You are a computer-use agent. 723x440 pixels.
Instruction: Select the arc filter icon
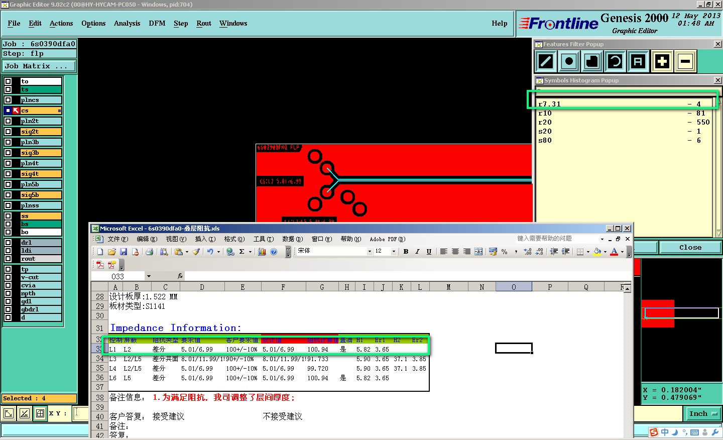(x=615, y=62)
